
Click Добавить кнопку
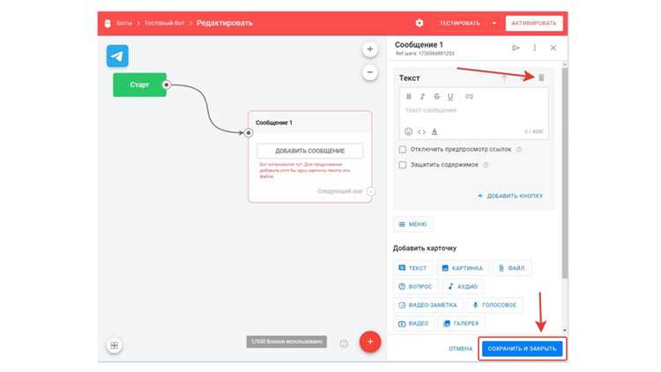click(x=509, y=196)
